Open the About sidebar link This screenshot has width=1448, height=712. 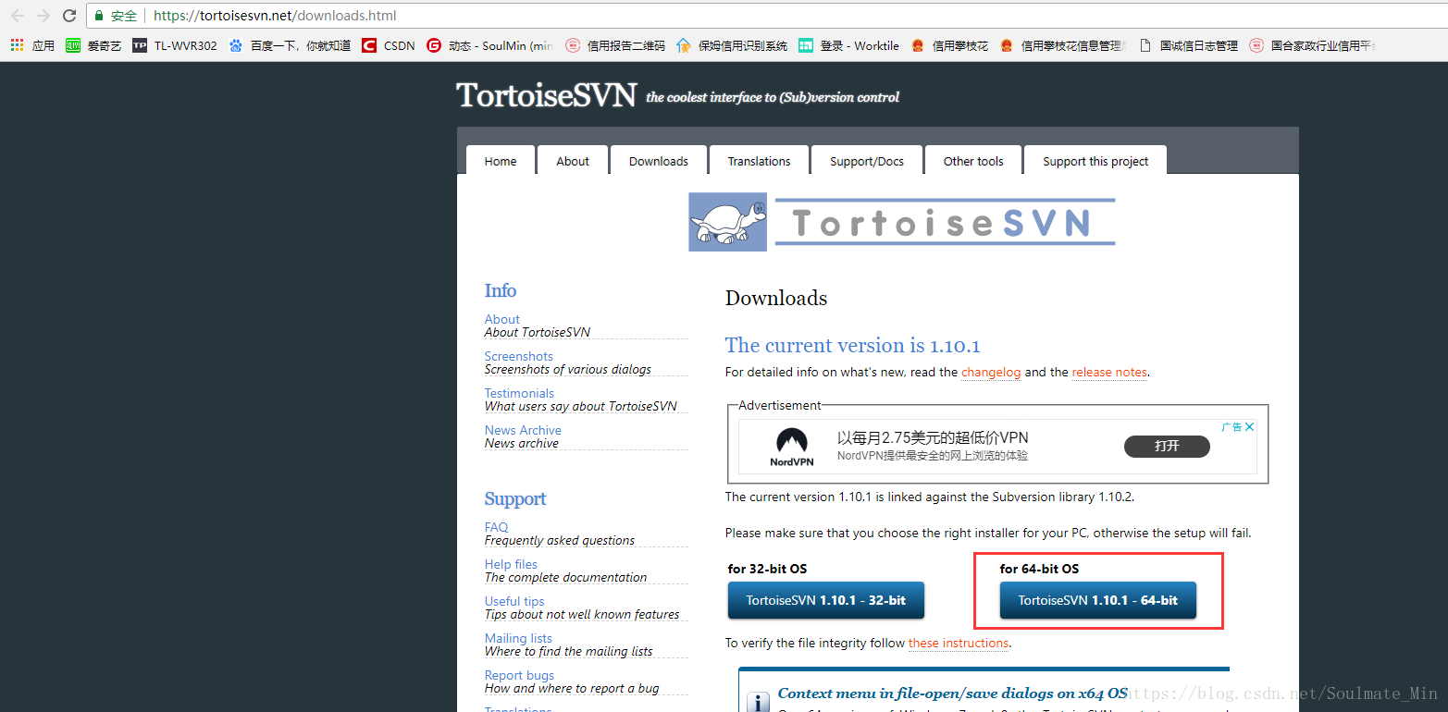point(502,319)
